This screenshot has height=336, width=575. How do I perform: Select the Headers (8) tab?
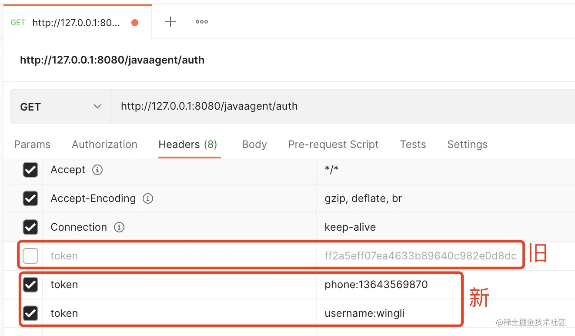coord(188,144)
